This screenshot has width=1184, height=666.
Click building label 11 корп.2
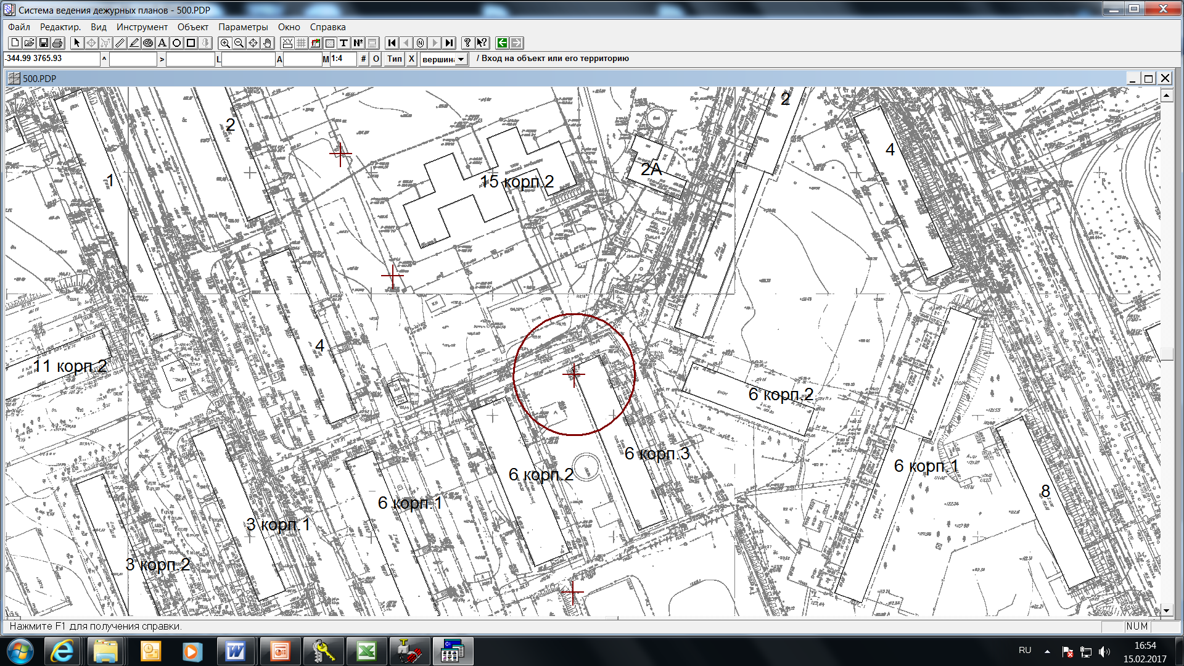pyautogui.click(x=70, y=366)
